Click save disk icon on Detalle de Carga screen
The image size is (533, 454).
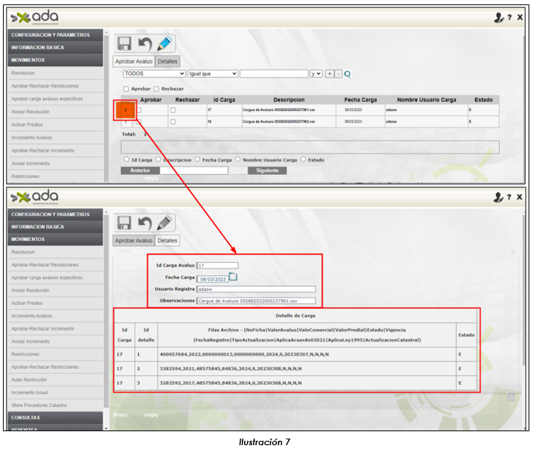[x=124, y=223]
